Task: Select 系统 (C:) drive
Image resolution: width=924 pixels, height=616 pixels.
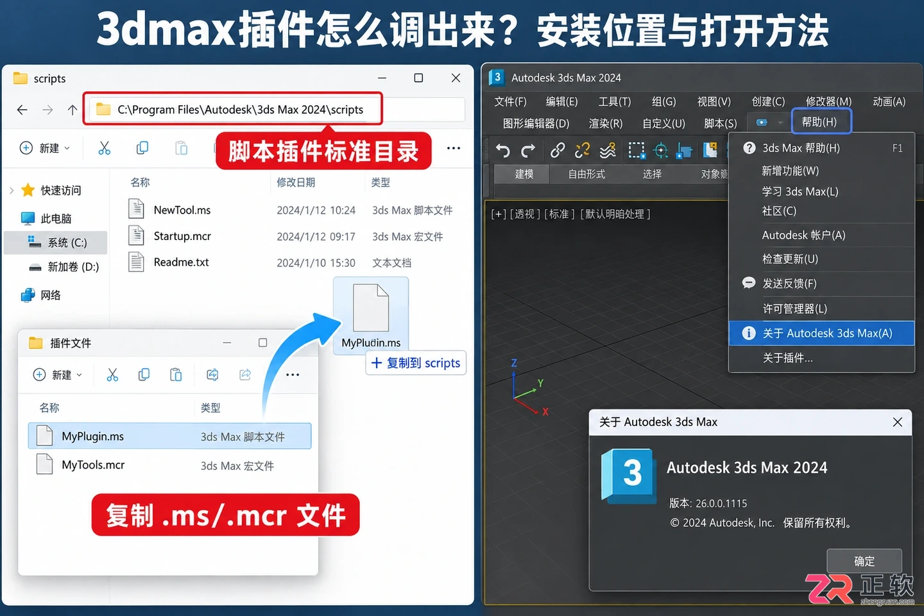Action: [x=56, y=243]
